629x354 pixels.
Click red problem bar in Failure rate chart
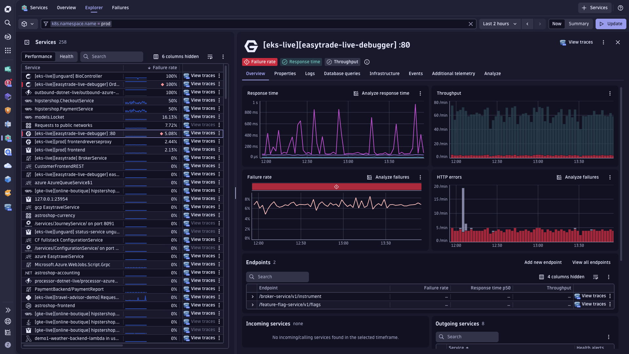(x=336, y=187)
